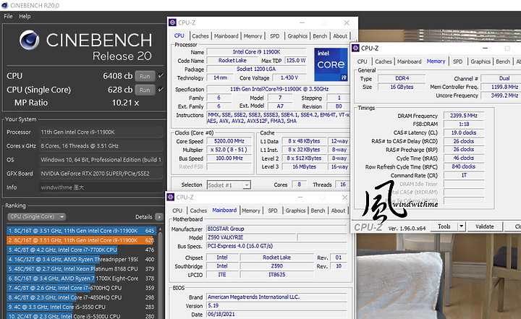Click the CAS# Latency 19.0 clocks value

point(464,132)
